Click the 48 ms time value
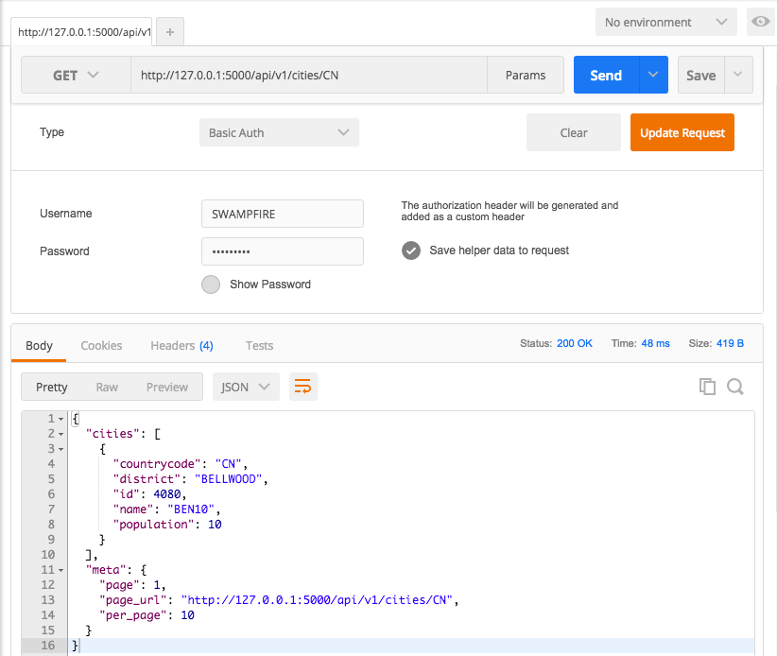This screenshot has height=656, width=777. [x=655, y=343]
